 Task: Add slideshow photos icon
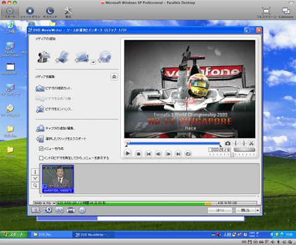(x=82, y=57)
